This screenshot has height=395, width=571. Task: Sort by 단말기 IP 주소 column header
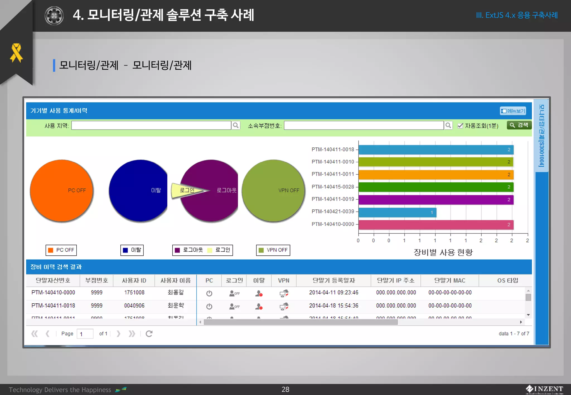coord(396,281)
